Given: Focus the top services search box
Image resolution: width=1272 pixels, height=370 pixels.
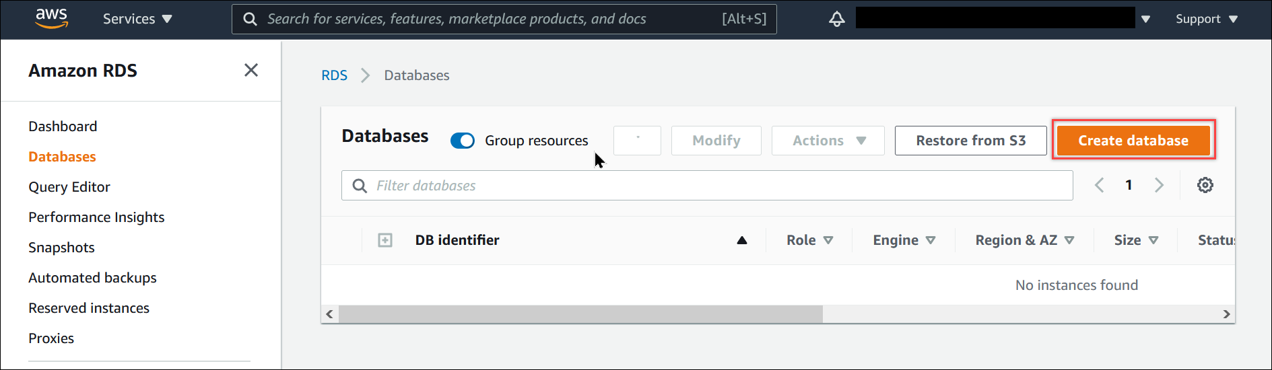Looking at the screenshot, I should [x=504, y=19].
